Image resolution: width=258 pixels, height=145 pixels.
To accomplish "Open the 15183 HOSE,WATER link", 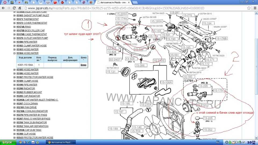I will click(27, 49).
